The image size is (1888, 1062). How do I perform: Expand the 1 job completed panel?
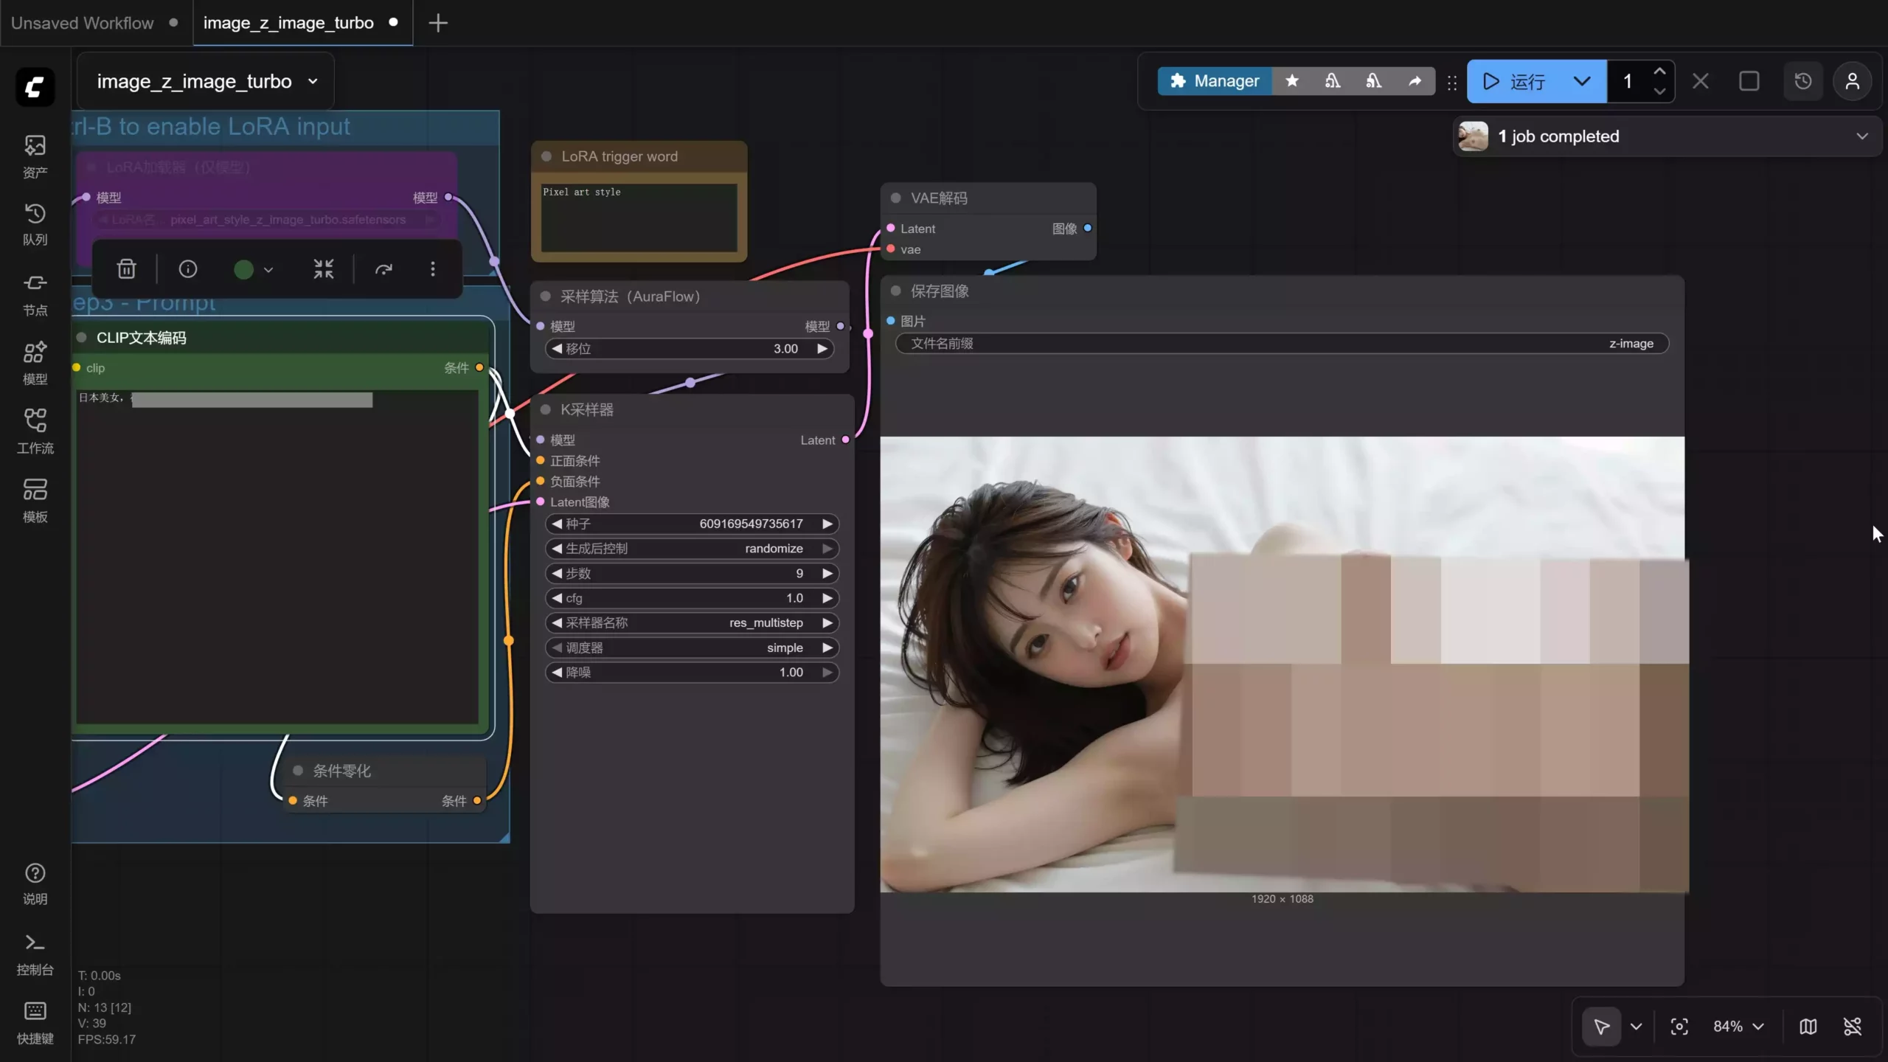(1861, 136)
